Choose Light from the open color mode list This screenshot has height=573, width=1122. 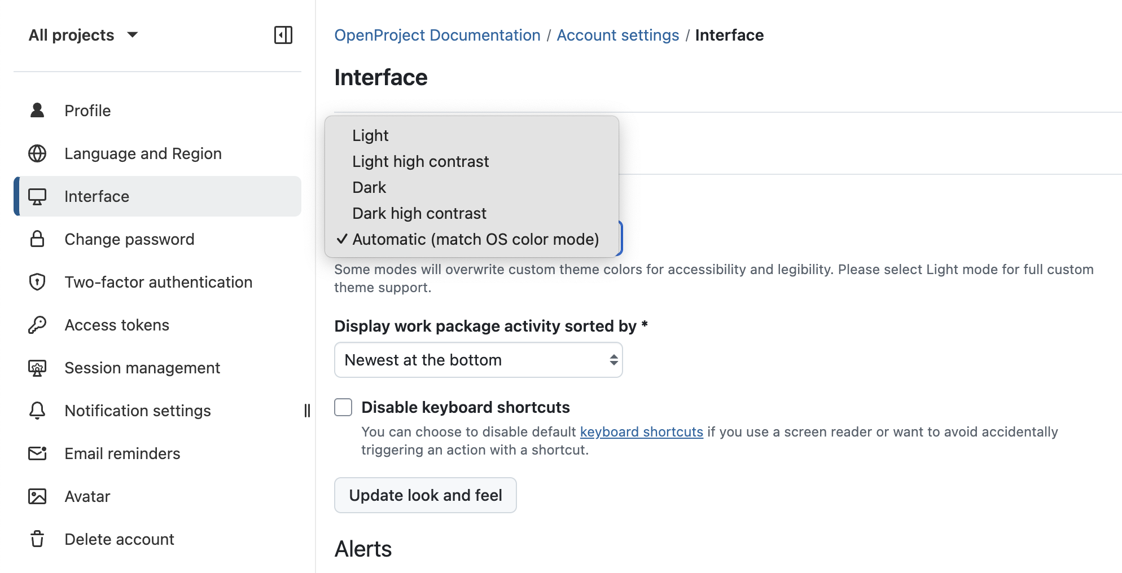pyautogui.click(x=370, y=135)
